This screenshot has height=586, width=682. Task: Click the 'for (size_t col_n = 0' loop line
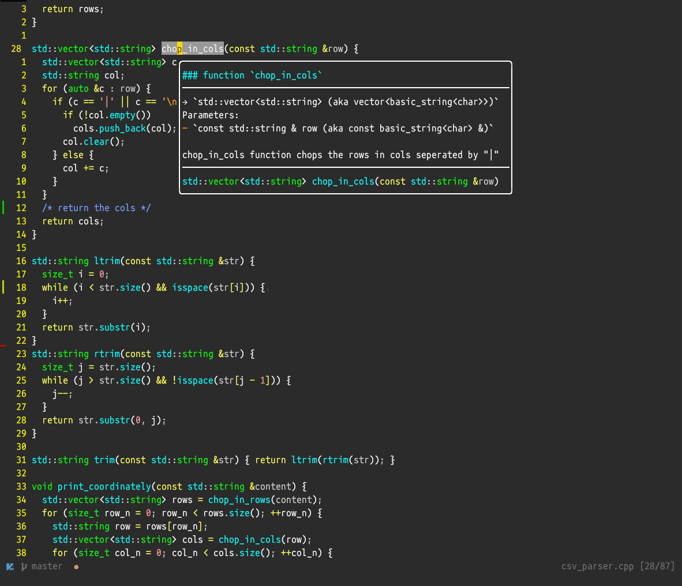tap(192, 553)
